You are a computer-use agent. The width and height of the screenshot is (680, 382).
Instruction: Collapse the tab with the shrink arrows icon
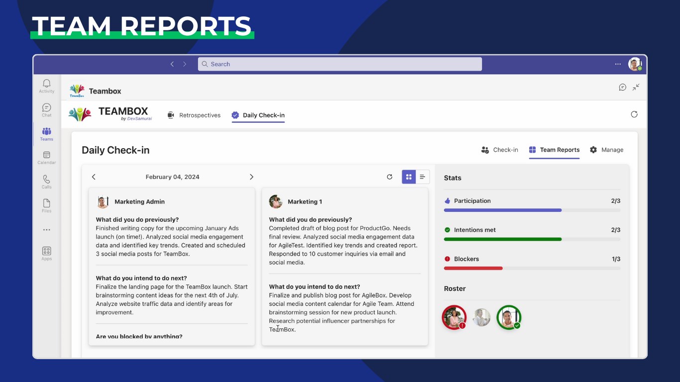636,87
